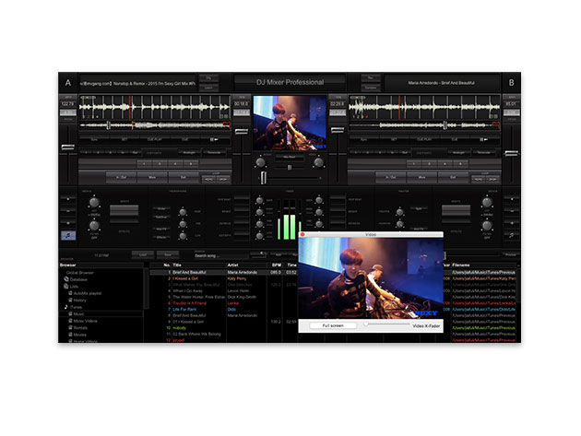Close the Video window with the red button
The image size is (581, 436).
[302, 234]
